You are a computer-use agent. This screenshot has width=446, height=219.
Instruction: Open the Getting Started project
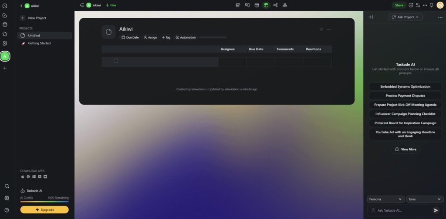tap(45, 43)
